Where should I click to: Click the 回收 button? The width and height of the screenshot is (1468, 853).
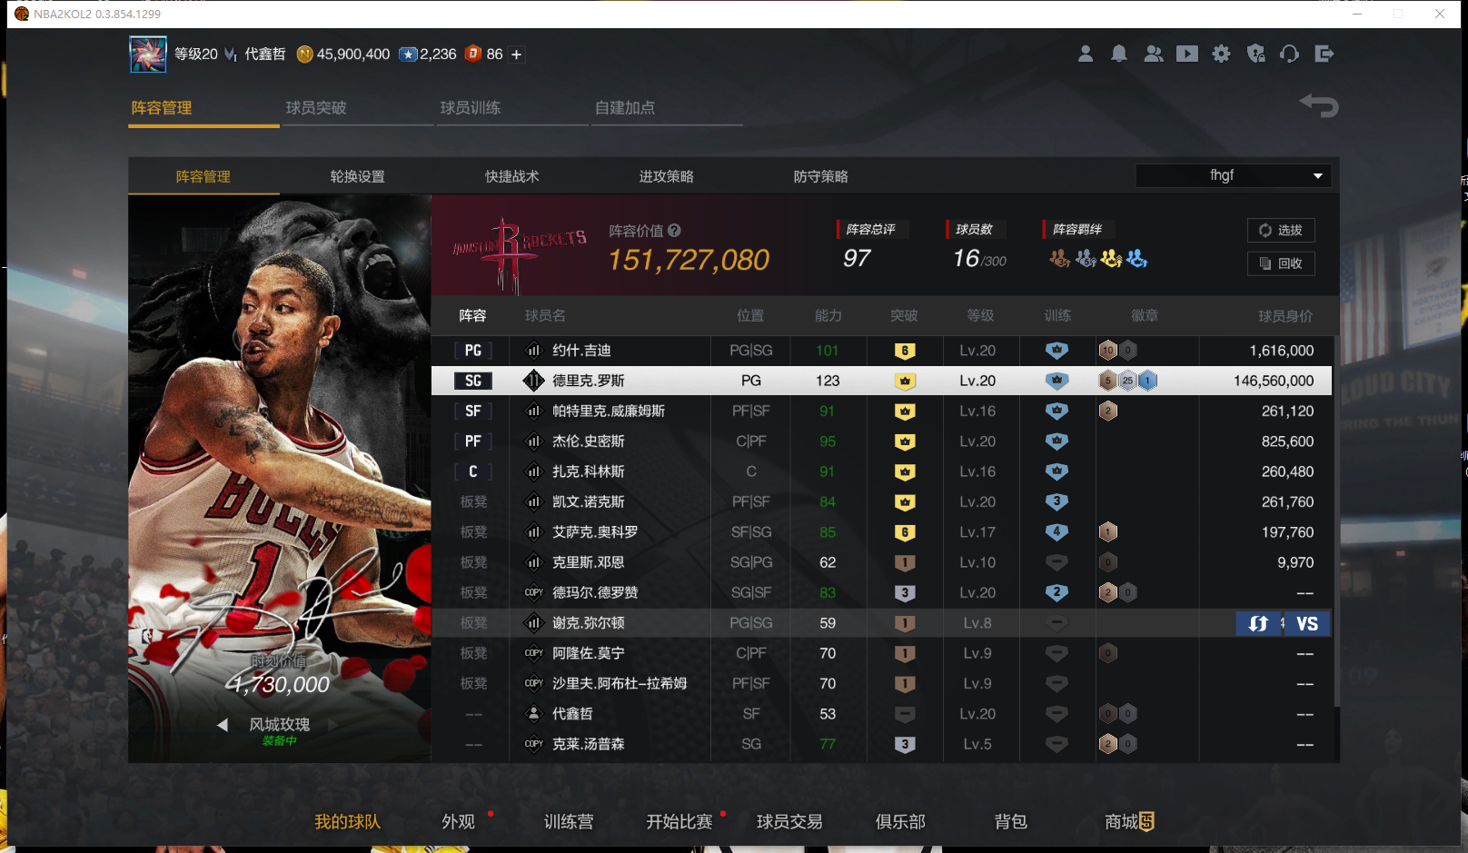coord(1281,263)
